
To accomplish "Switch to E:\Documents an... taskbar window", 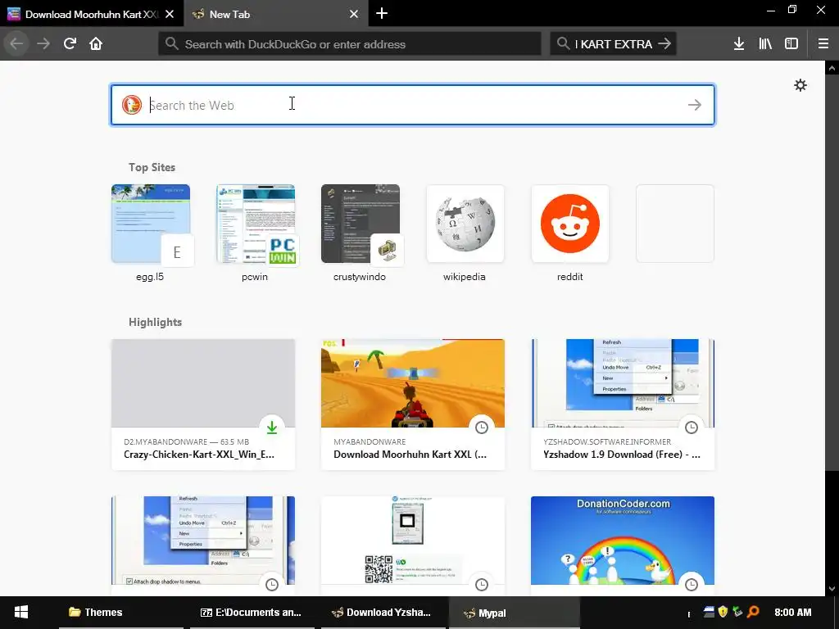I will 251,613.
